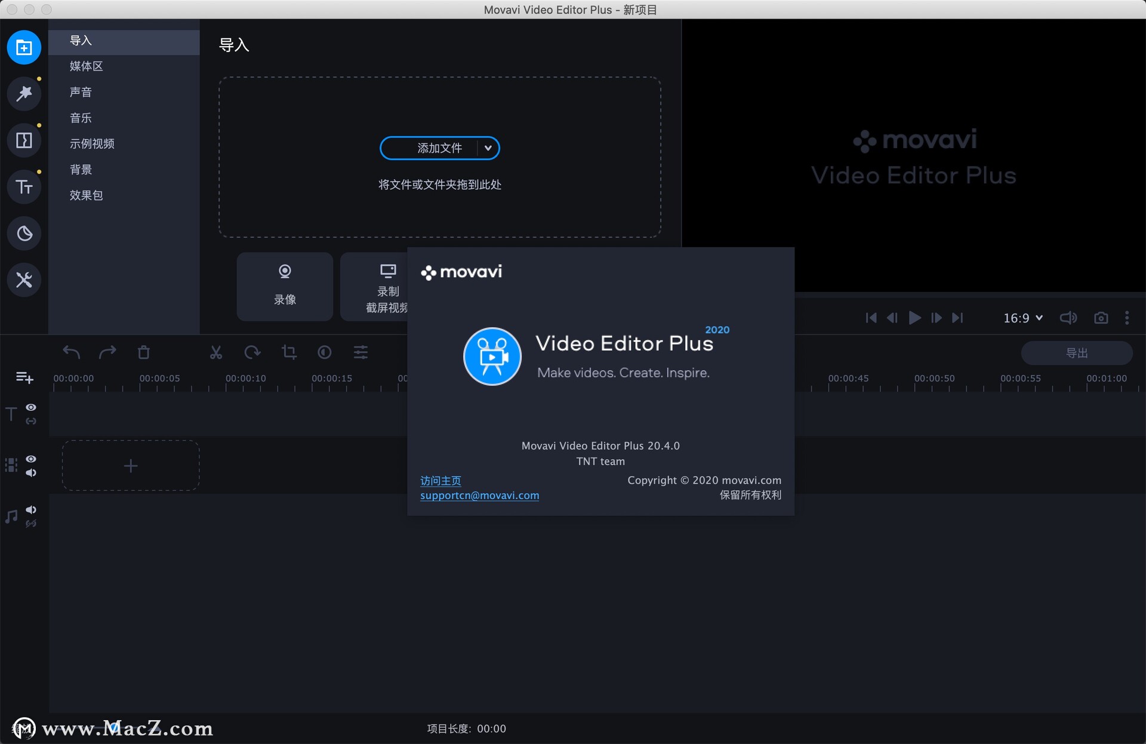Open the 访问主页 link

click(x=440, y=481)
